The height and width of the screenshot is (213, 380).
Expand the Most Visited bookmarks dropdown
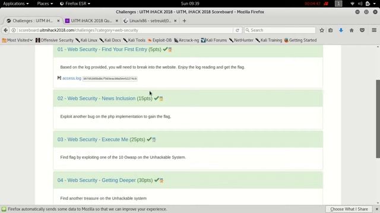(x=17, y=40)
